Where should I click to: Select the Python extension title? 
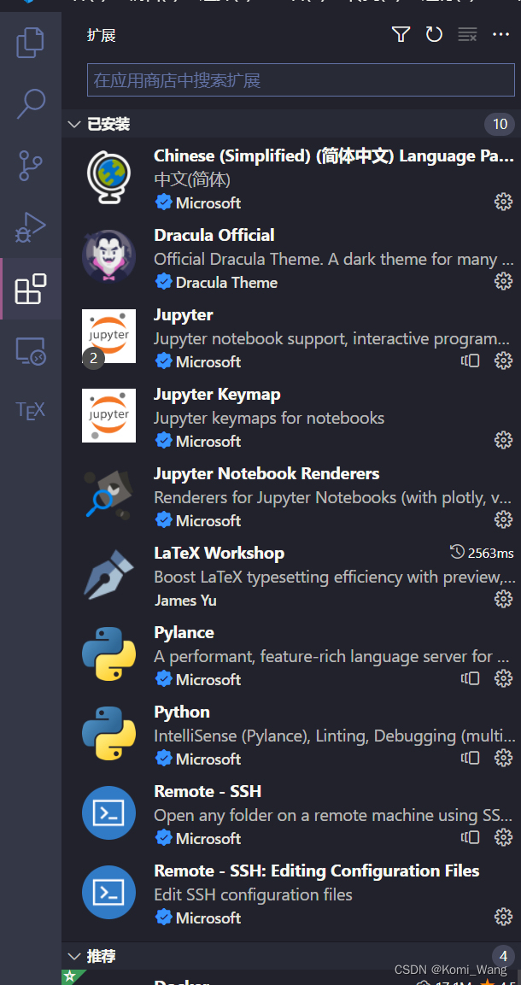182,712
